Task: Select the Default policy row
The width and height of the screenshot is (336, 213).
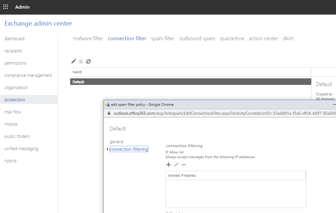Action: click(x=191, y=82)
